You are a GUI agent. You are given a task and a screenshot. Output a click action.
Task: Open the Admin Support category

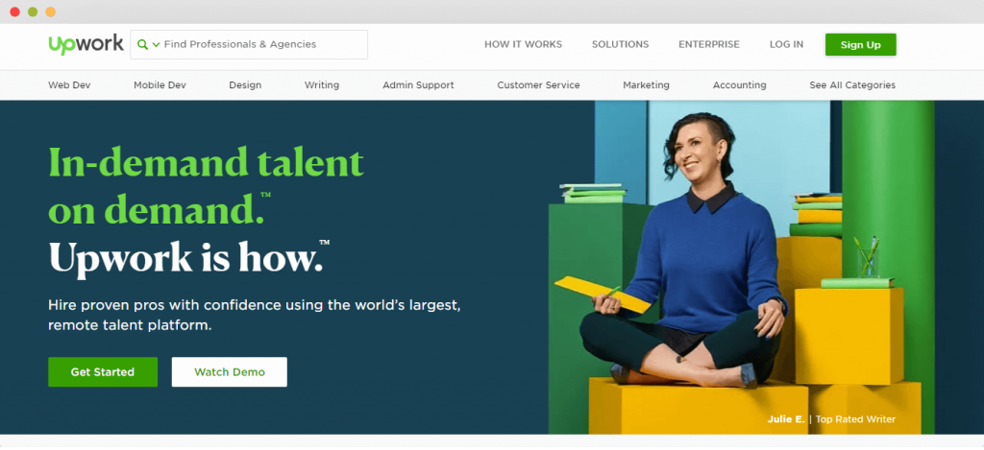point(418,85)
